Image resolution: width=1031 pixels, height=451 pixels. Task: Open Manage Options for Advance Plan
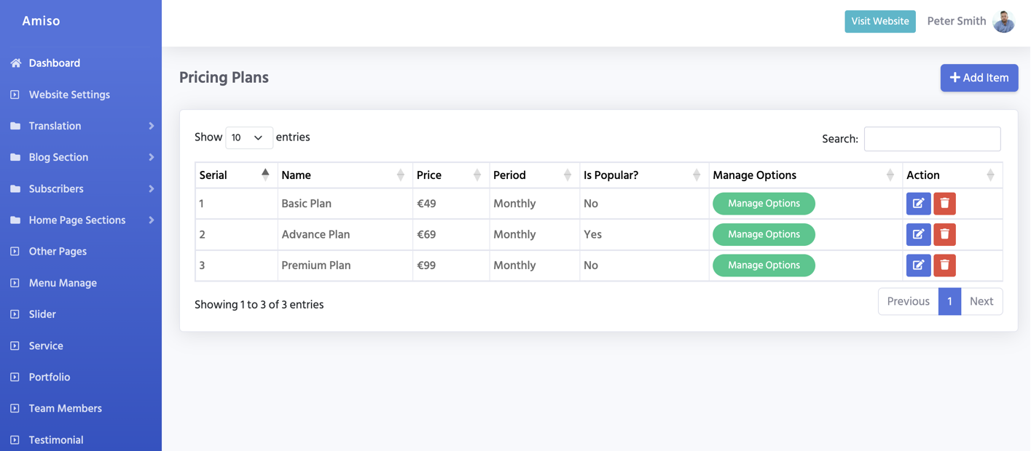764,234
